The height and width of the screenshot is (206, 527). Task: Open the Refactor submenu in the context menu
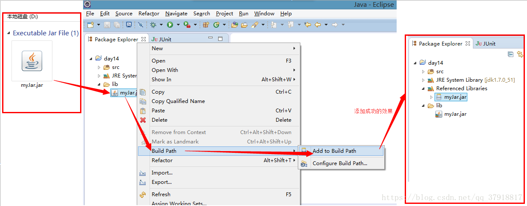click(x=219, y=160)
